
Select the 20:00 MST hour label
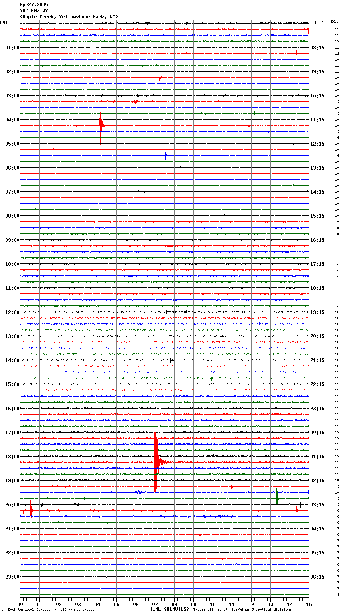coord(12,505)
